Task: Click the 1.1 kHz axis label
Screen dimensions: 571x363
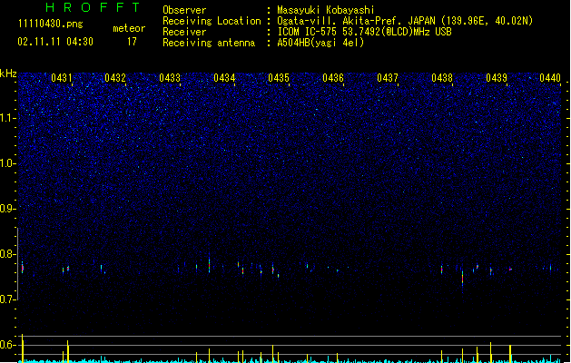Action: (x=7, y=118)
